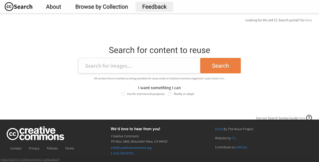
Task: Click the 1-415-429-6753 phone number
Action: coord(122,153)
